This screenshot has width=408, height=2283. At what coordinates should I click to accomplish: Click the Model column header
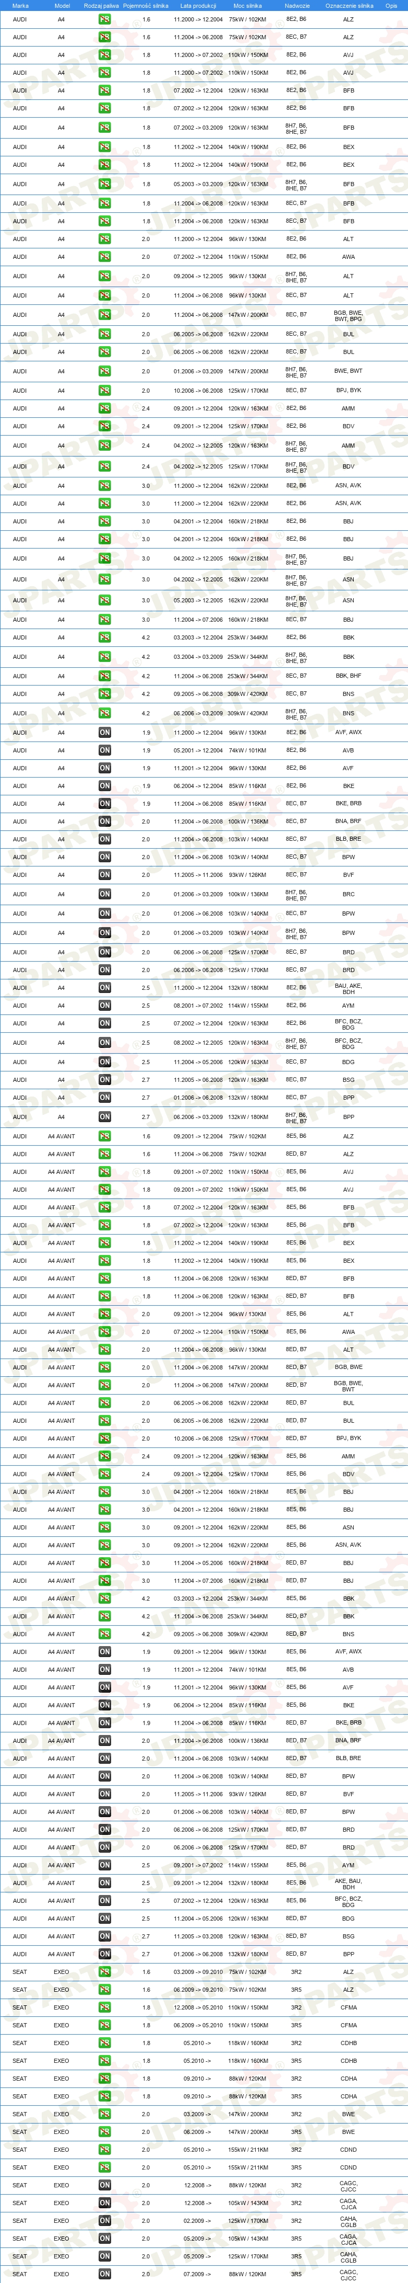point(62,5)
